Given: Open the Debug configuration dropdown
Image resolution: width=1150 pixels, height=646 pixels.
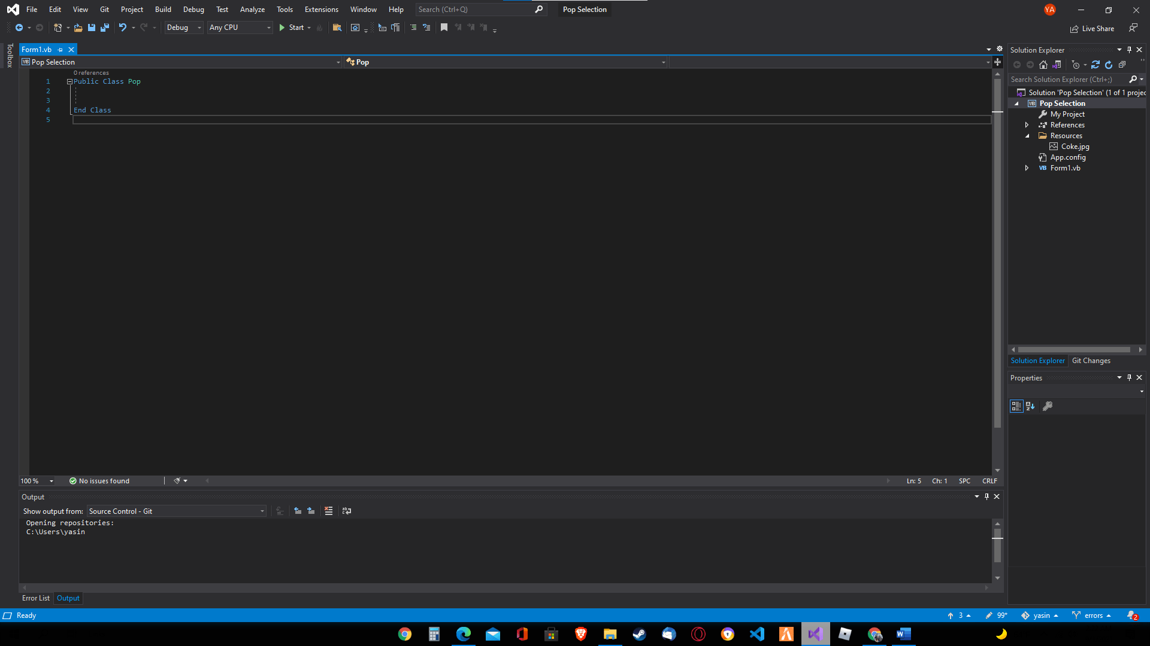Looking at the screenshot, I should pos(183,28).
